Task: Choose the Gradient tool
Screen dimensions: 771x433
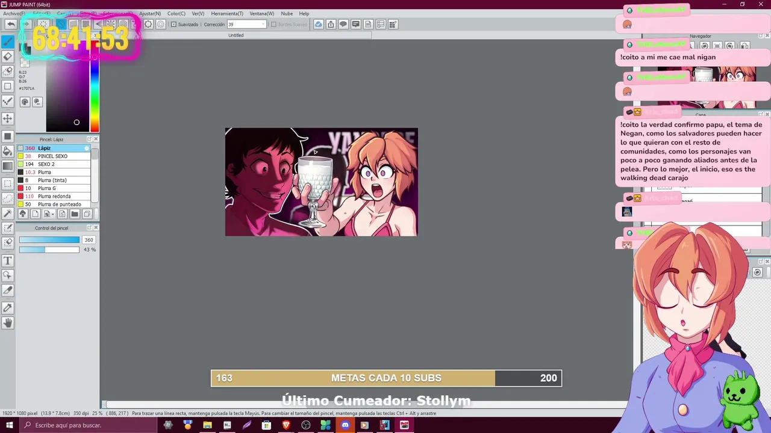Action: 8,166
